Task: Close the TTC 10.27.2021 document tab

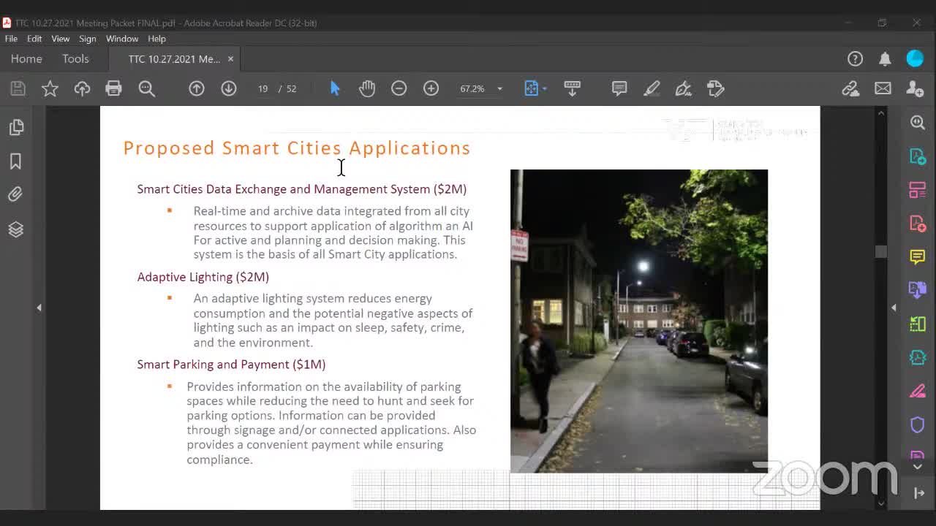Action: [230, 59]
